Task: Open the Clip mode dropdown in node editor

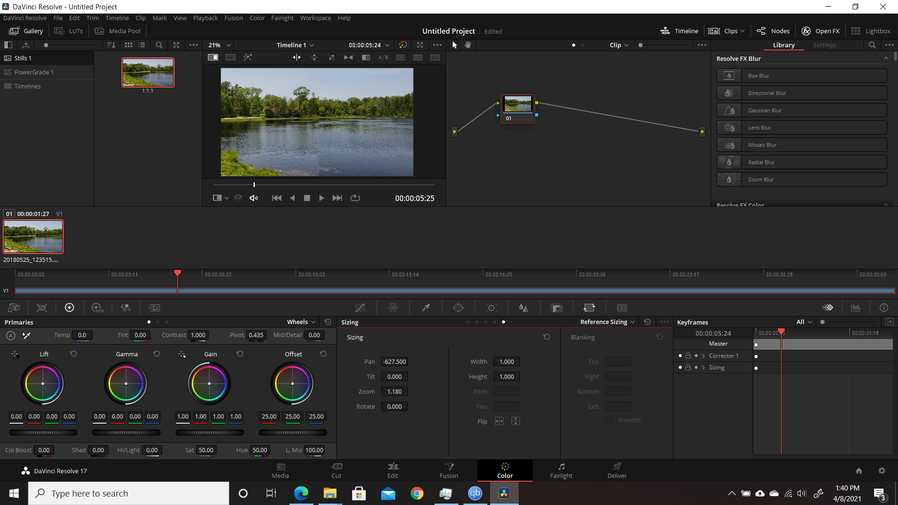Action: (x=619, y=45)
